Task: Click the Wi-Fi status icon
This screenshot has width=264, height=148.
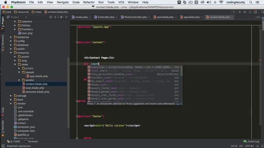Action: (x=221, y=2)
